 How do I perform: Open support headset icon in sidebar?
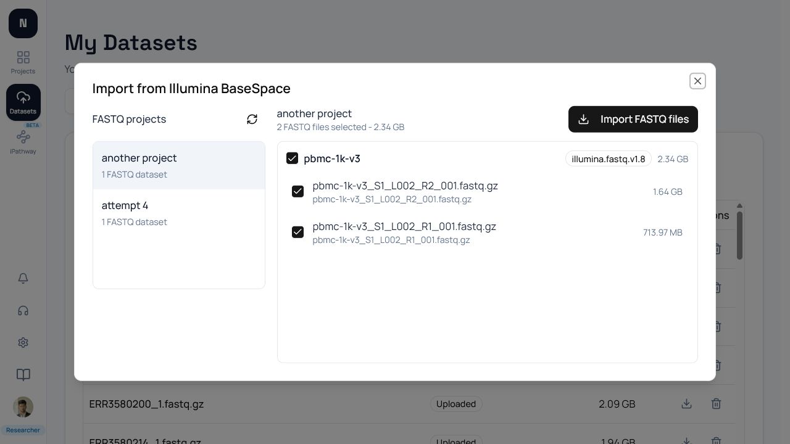tap(23, 311)
